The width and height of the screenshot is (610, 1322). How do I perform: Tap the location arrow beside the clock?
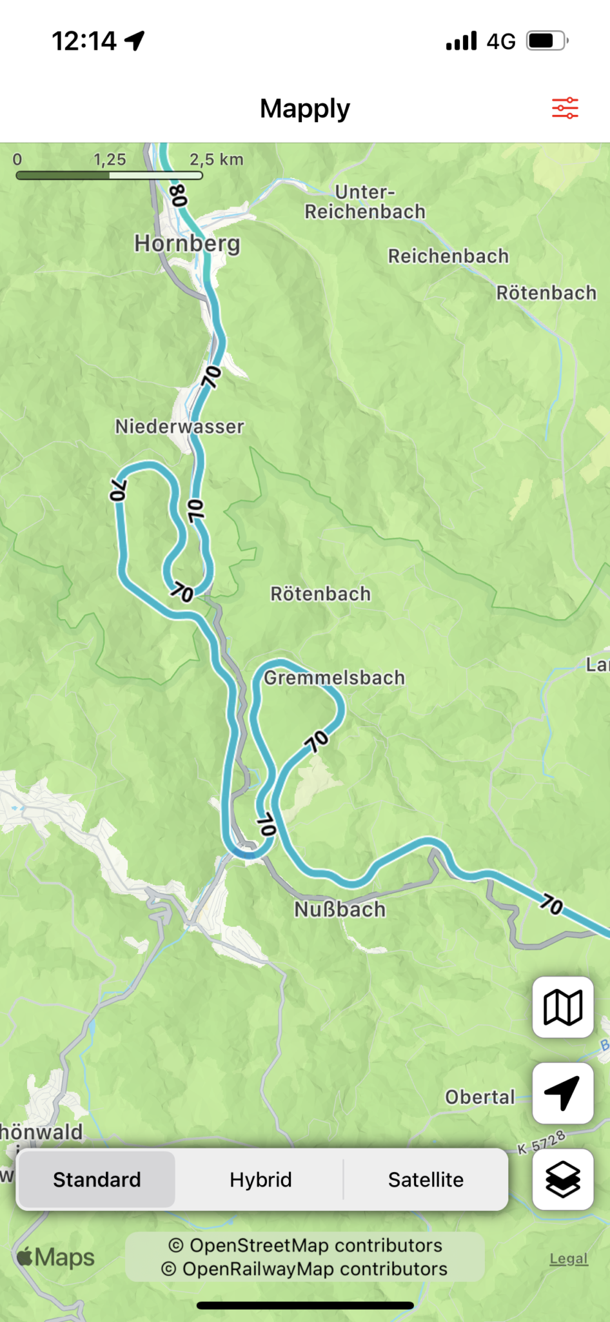tap(135, 41)
